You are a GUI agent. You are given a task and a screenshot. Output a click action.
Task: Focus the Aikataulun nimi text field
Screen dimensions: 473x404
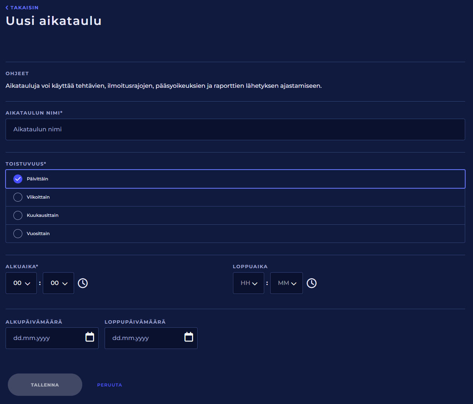[x=235, y=129]
